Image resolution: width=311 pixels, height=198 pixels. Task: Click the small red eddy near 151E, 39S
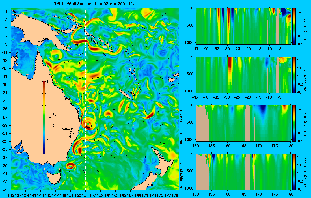(71, 166)
